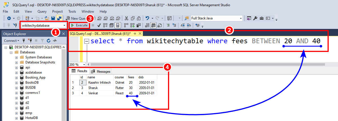Open the wikitechydatabase database dropdown
Viewport: 338px width, 121px height.
point(65,26)
